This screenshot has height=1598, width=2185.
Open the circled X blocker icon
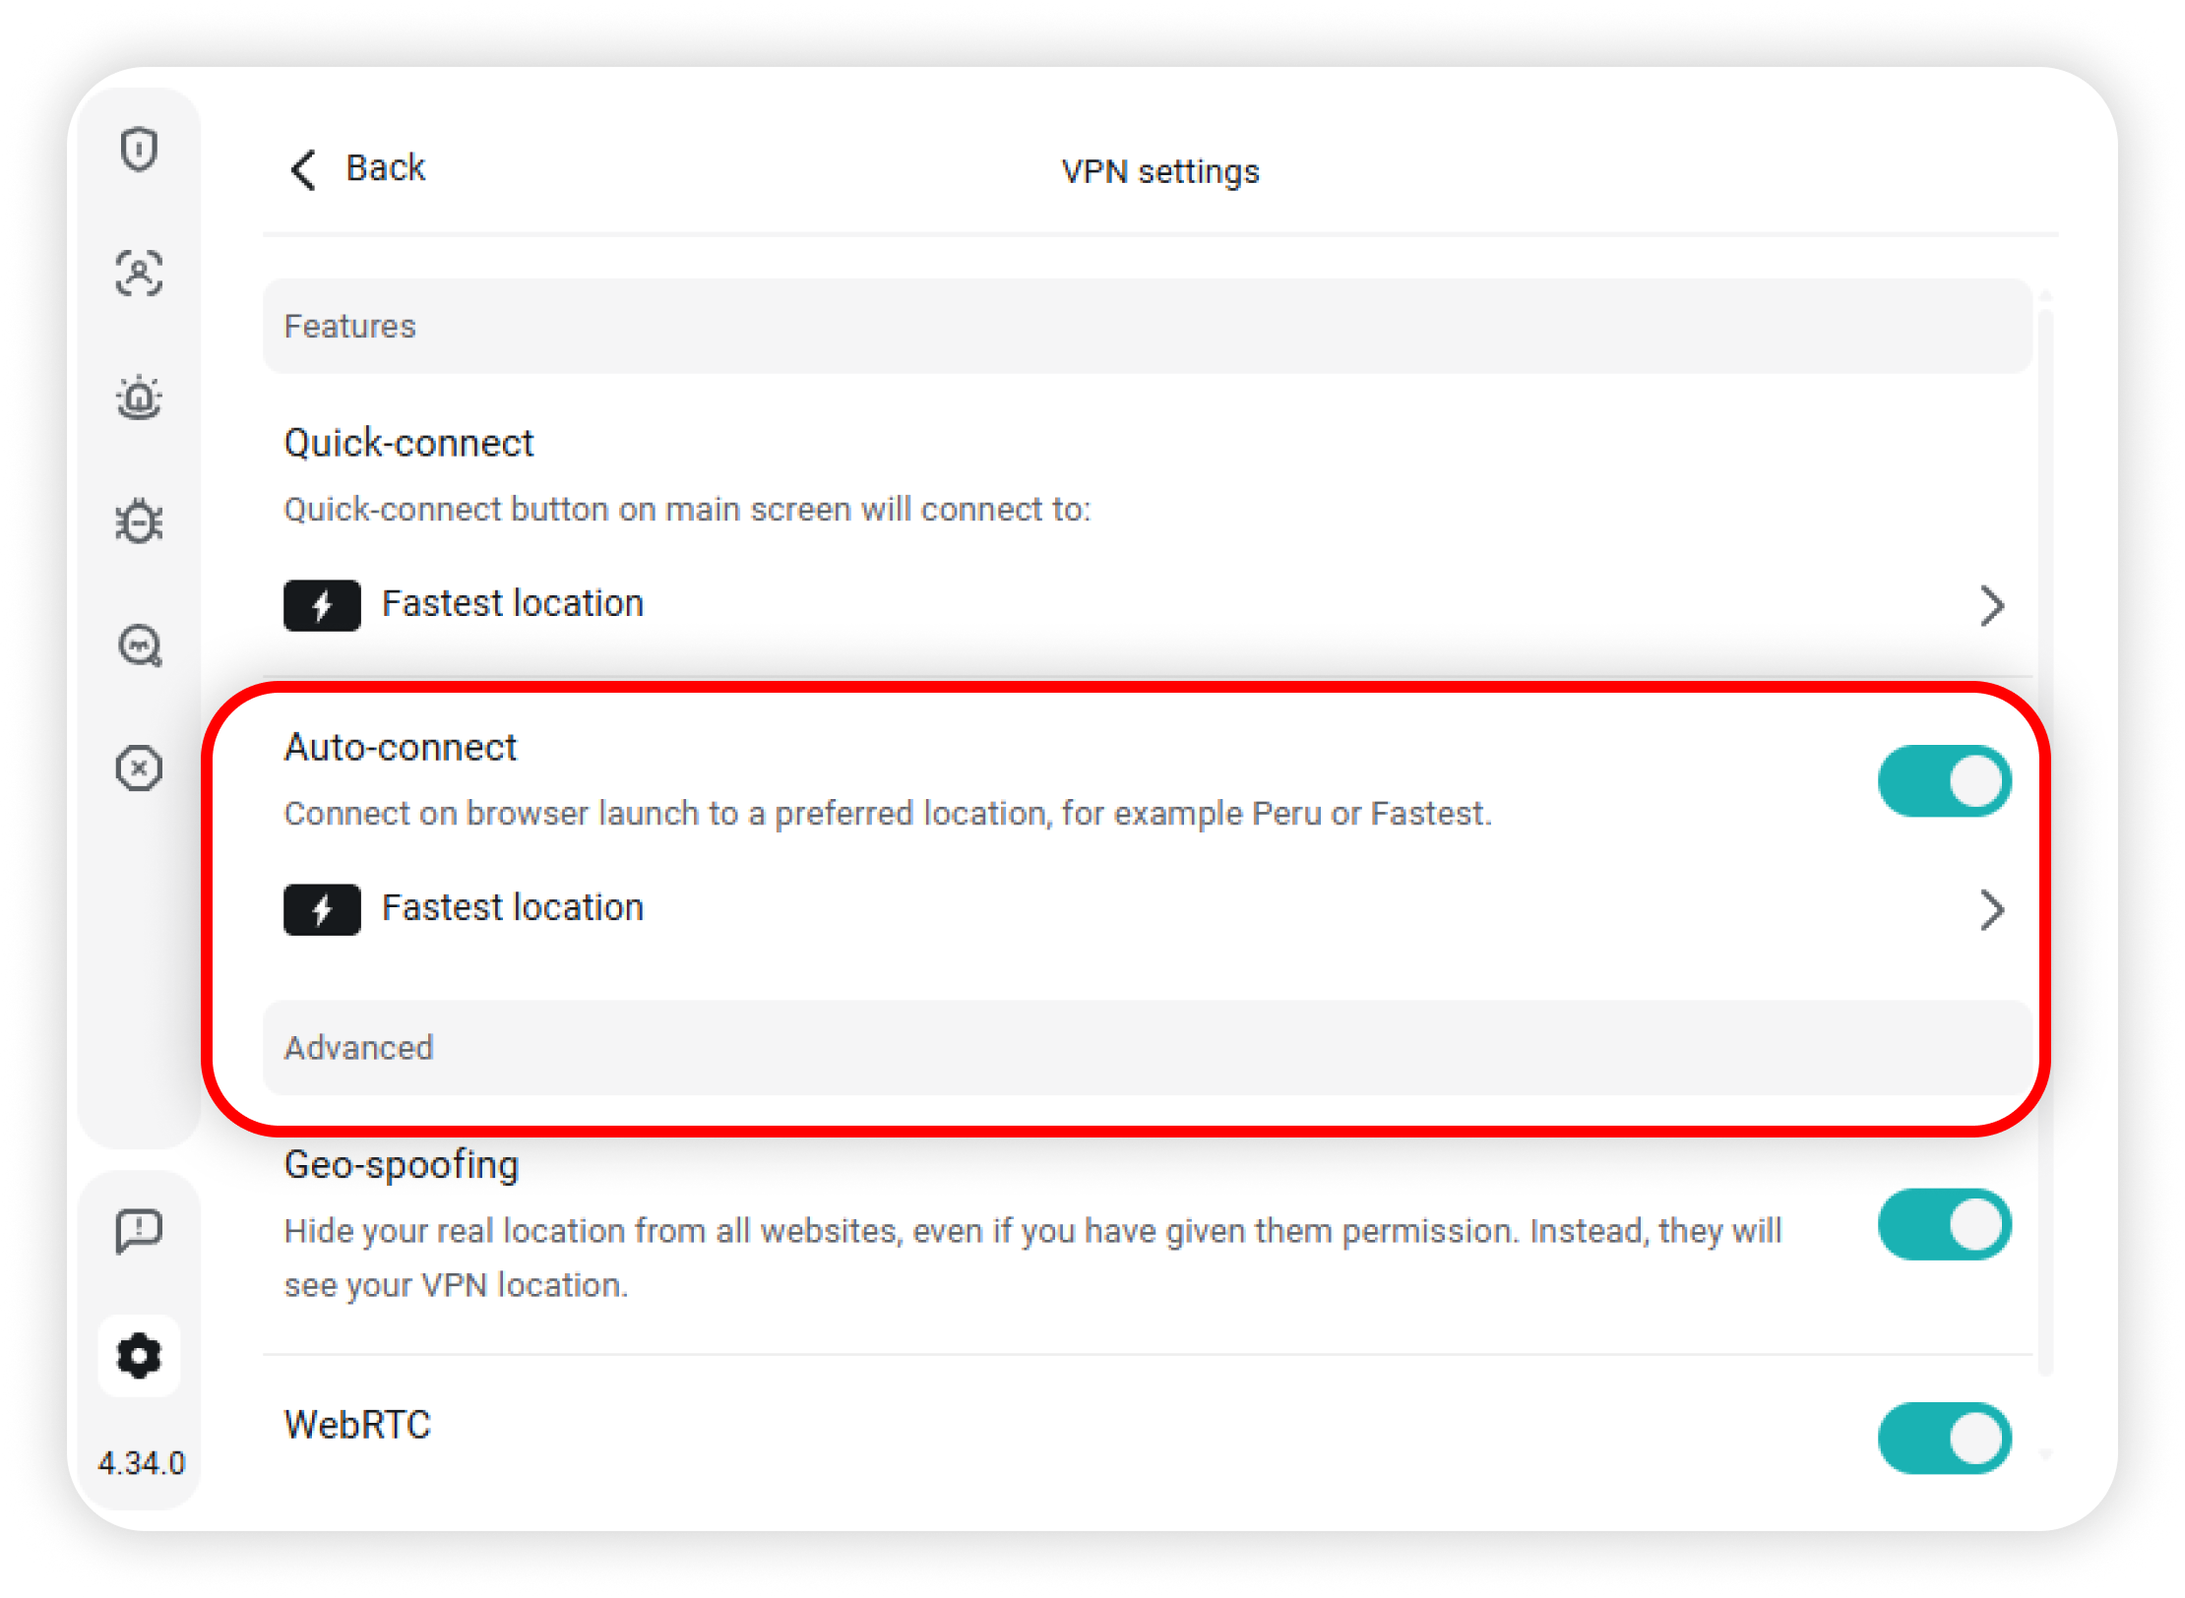139,768
